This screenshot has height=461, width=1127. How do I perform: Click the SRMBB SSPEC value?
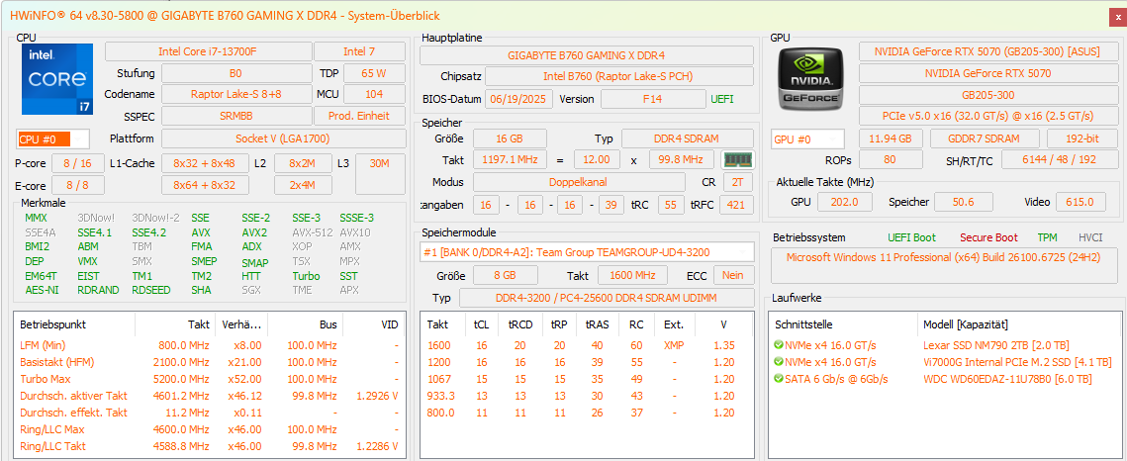235,116
